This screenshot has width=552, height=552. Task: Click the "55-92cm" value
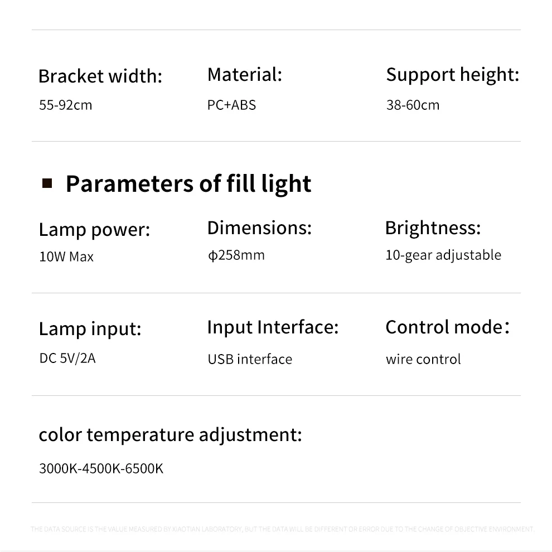point(65,105)
